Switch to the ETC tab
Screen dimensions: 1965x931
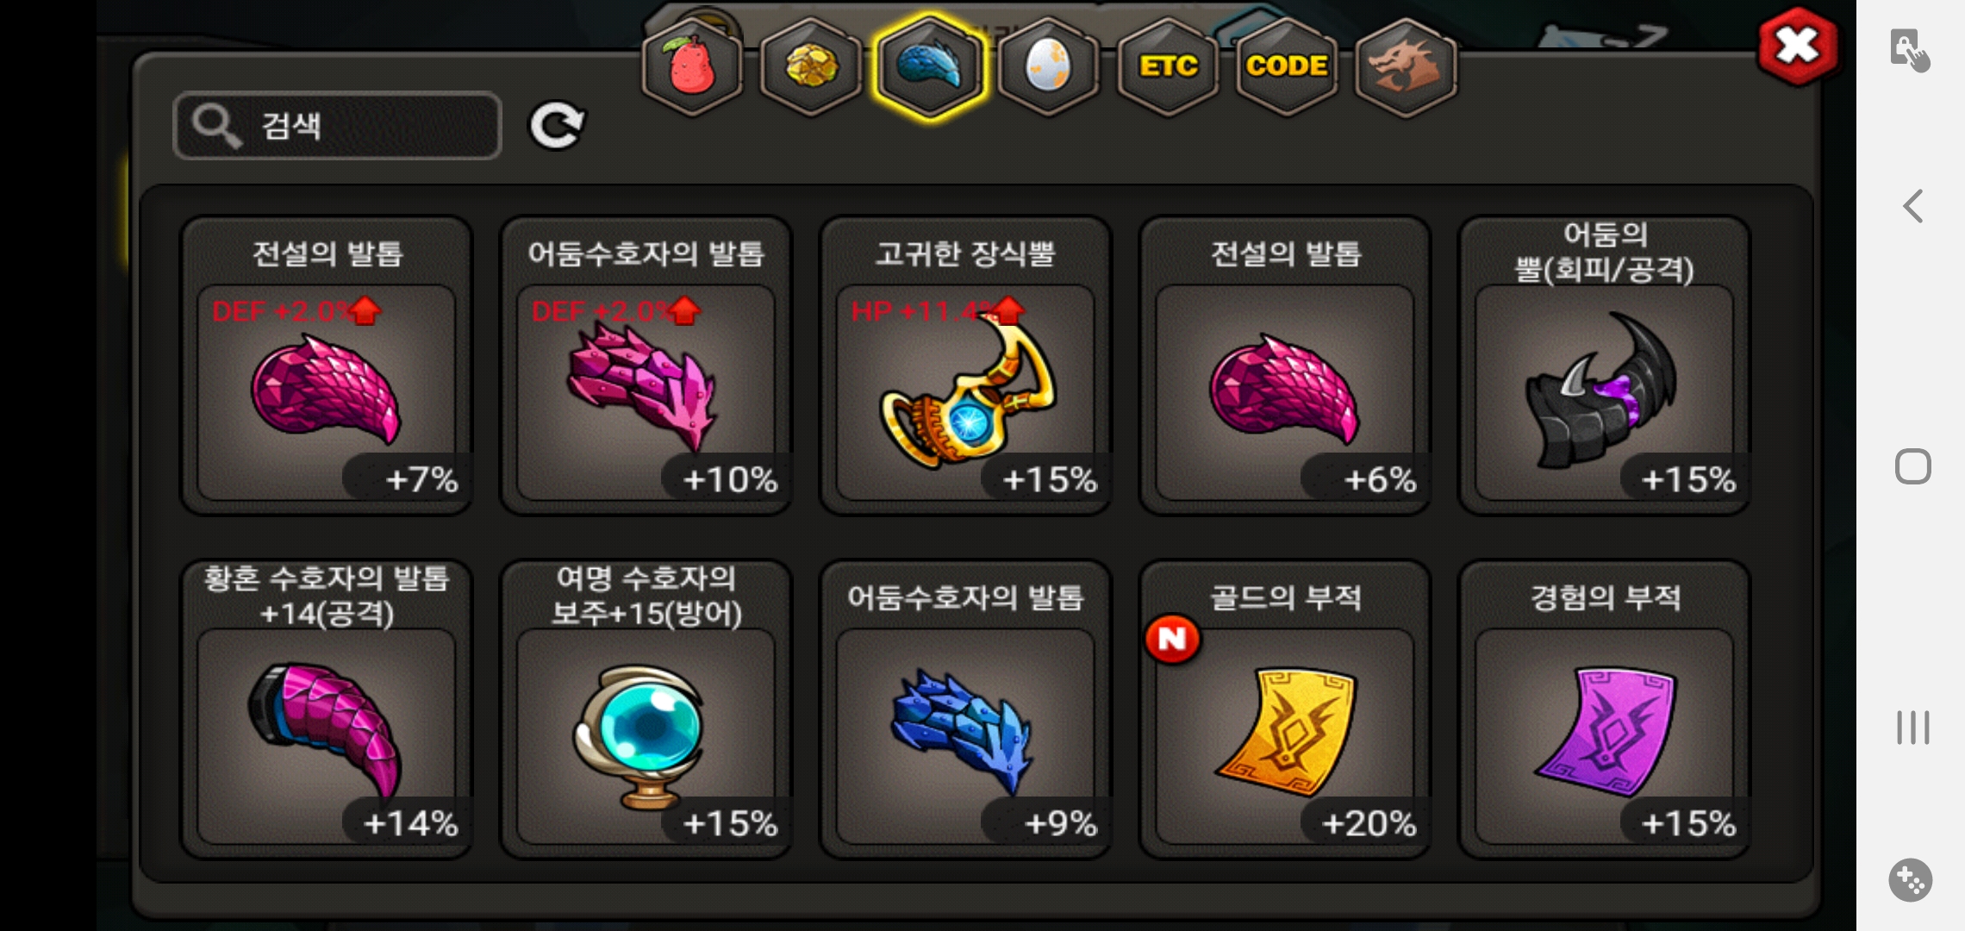coord(1168,66)
